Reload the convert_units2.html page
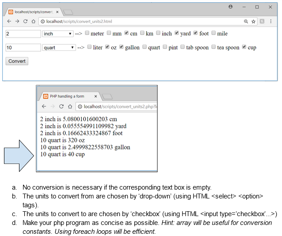282x236 pixels. [25, 21]
